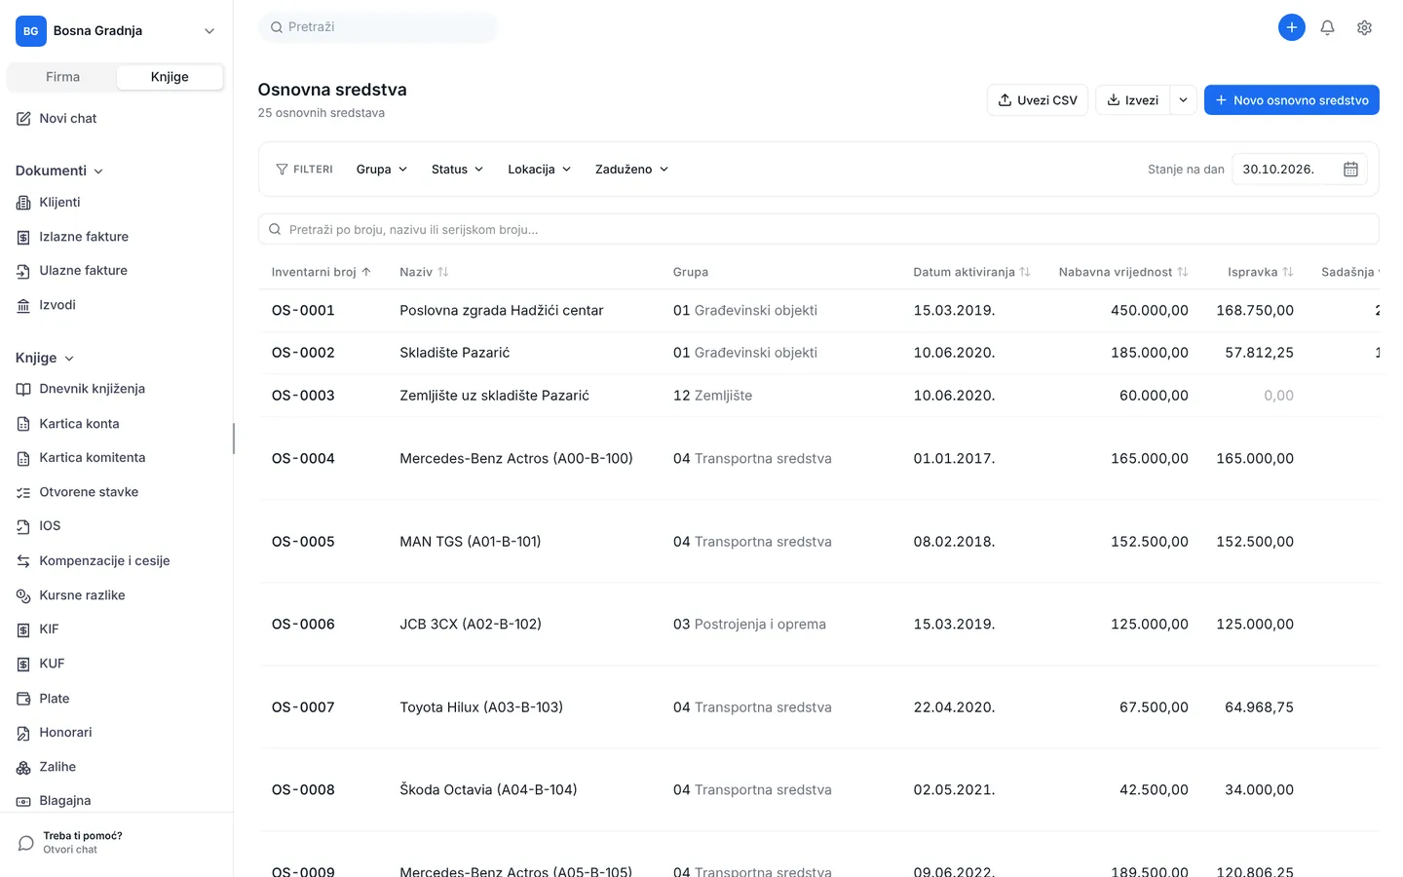
Task: Click the Ulazne fakture icon
Action: (23, 271)
